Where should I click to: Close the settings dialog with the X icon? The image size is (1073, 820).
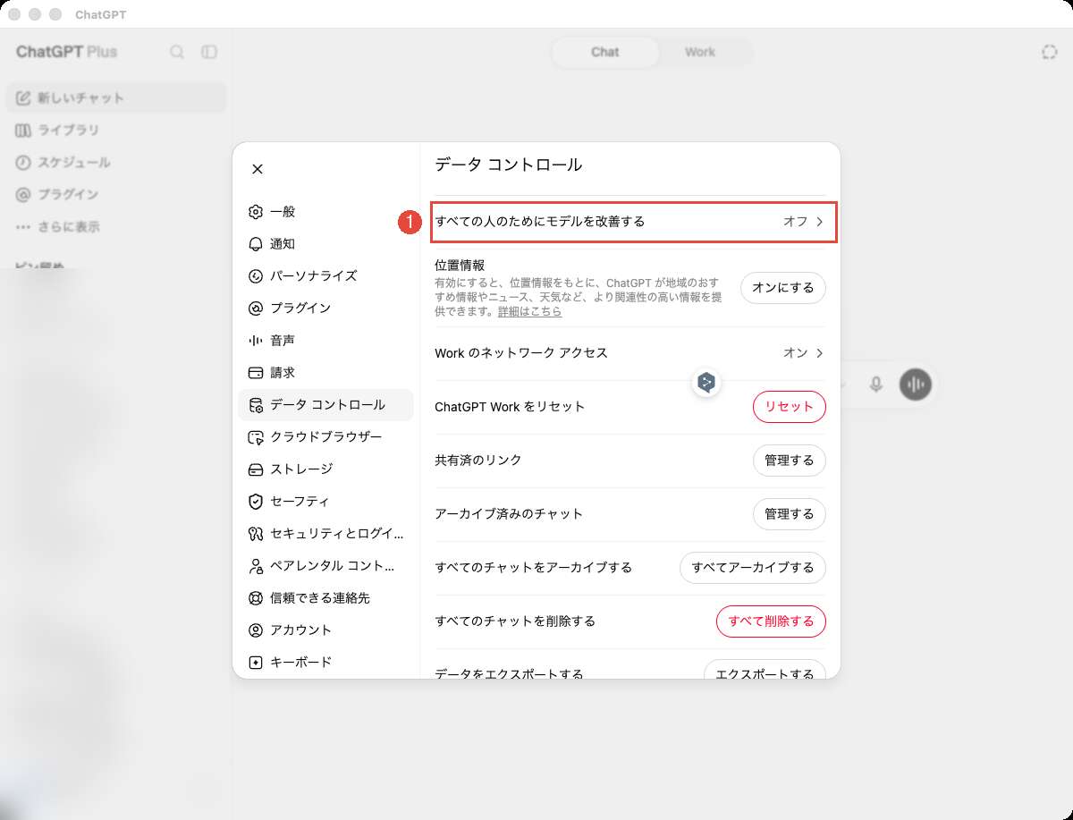[x=258, y=169]
